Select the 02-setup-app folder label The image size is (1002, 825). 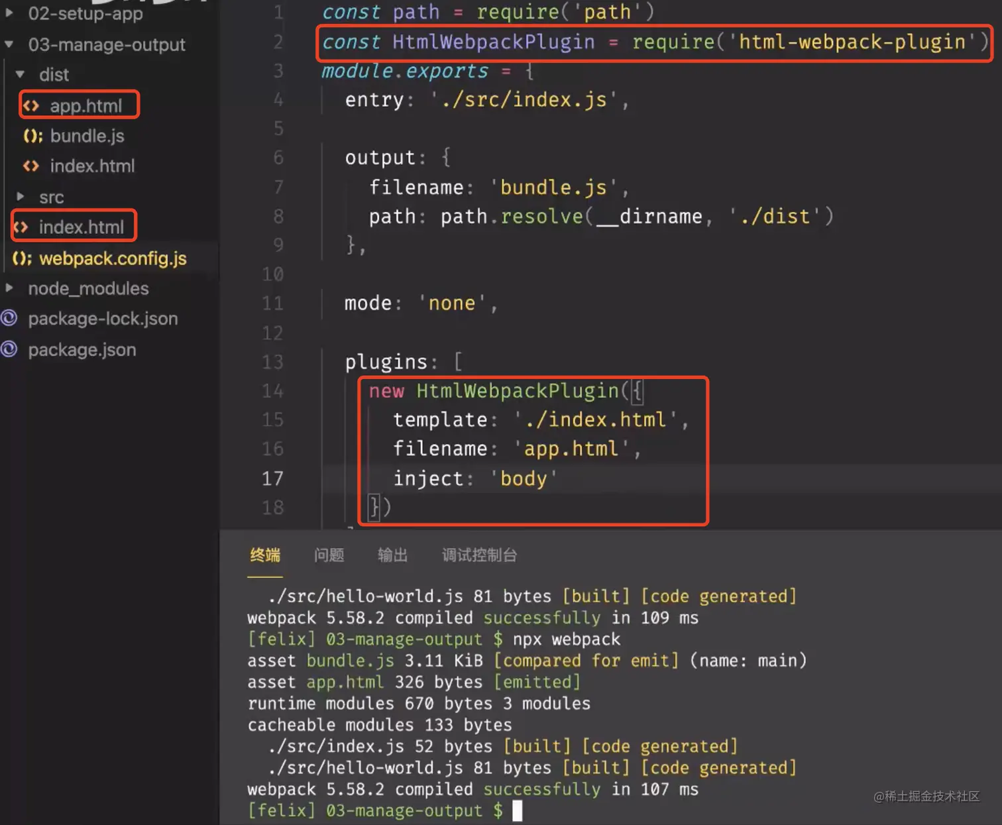point(85,13)
